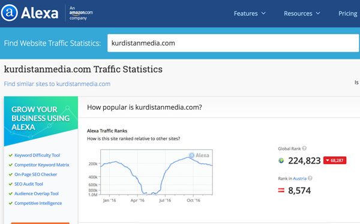Image resolution: width=360 pixels, height=224 pixels.
Task: Expand the Resources dropdown menu
Action: pos(302,14)
